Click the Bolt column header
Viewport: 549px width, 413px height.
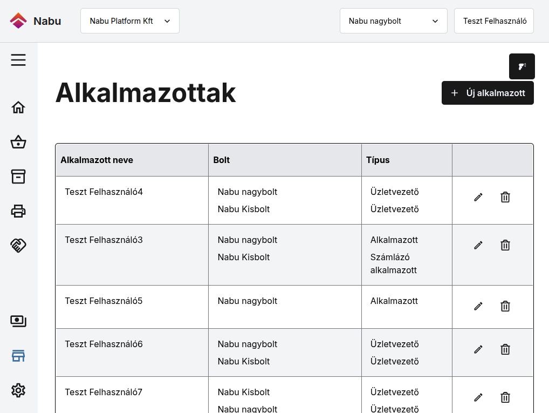(x=285, y=160)
